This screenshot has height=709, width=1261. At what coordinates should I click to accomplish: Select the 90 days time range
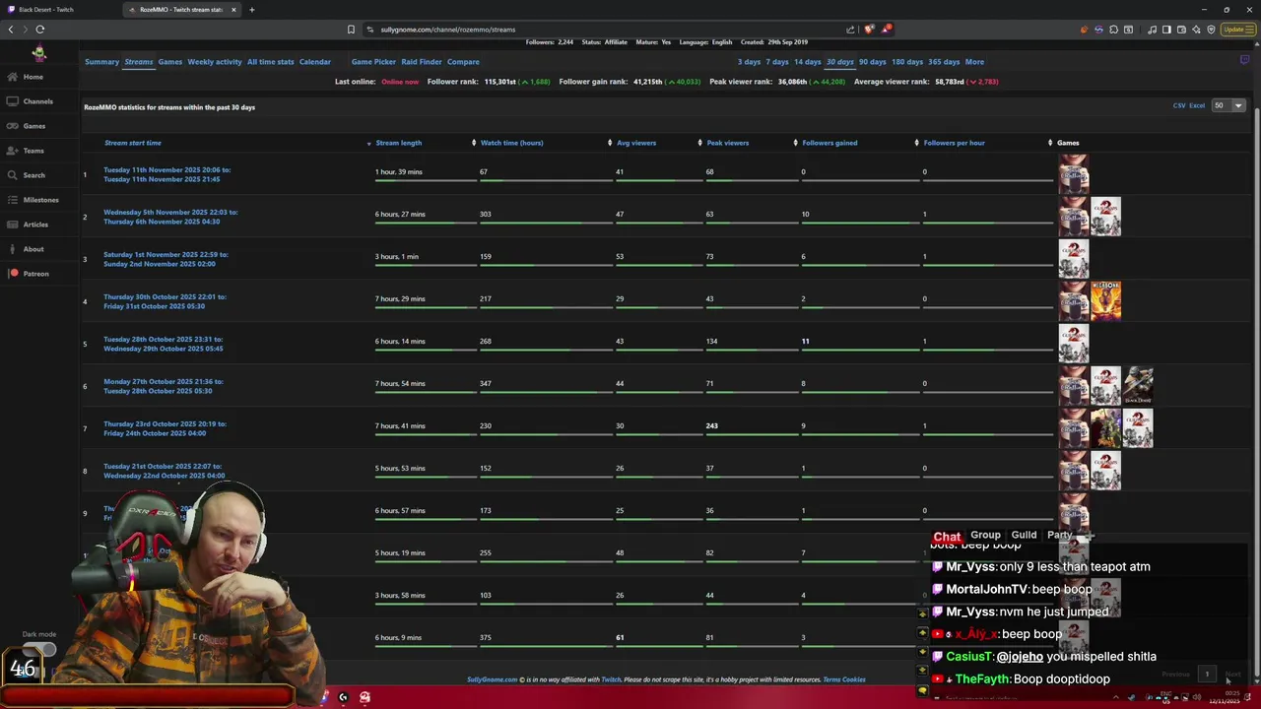872,62
